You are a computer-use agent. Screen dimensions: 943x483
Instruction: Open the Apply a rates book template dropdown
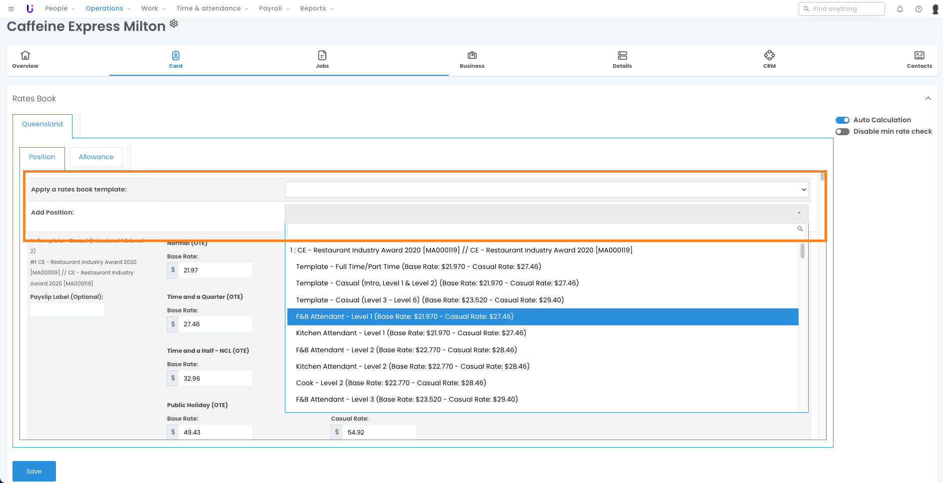coord(546,190)
